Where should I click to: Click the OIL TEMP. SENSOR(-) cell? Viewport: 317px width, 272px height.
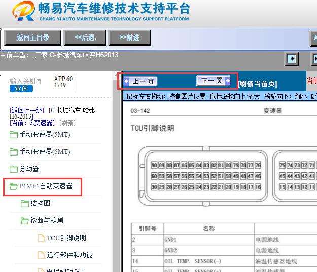pyautogui.click(x=209, y=261)
